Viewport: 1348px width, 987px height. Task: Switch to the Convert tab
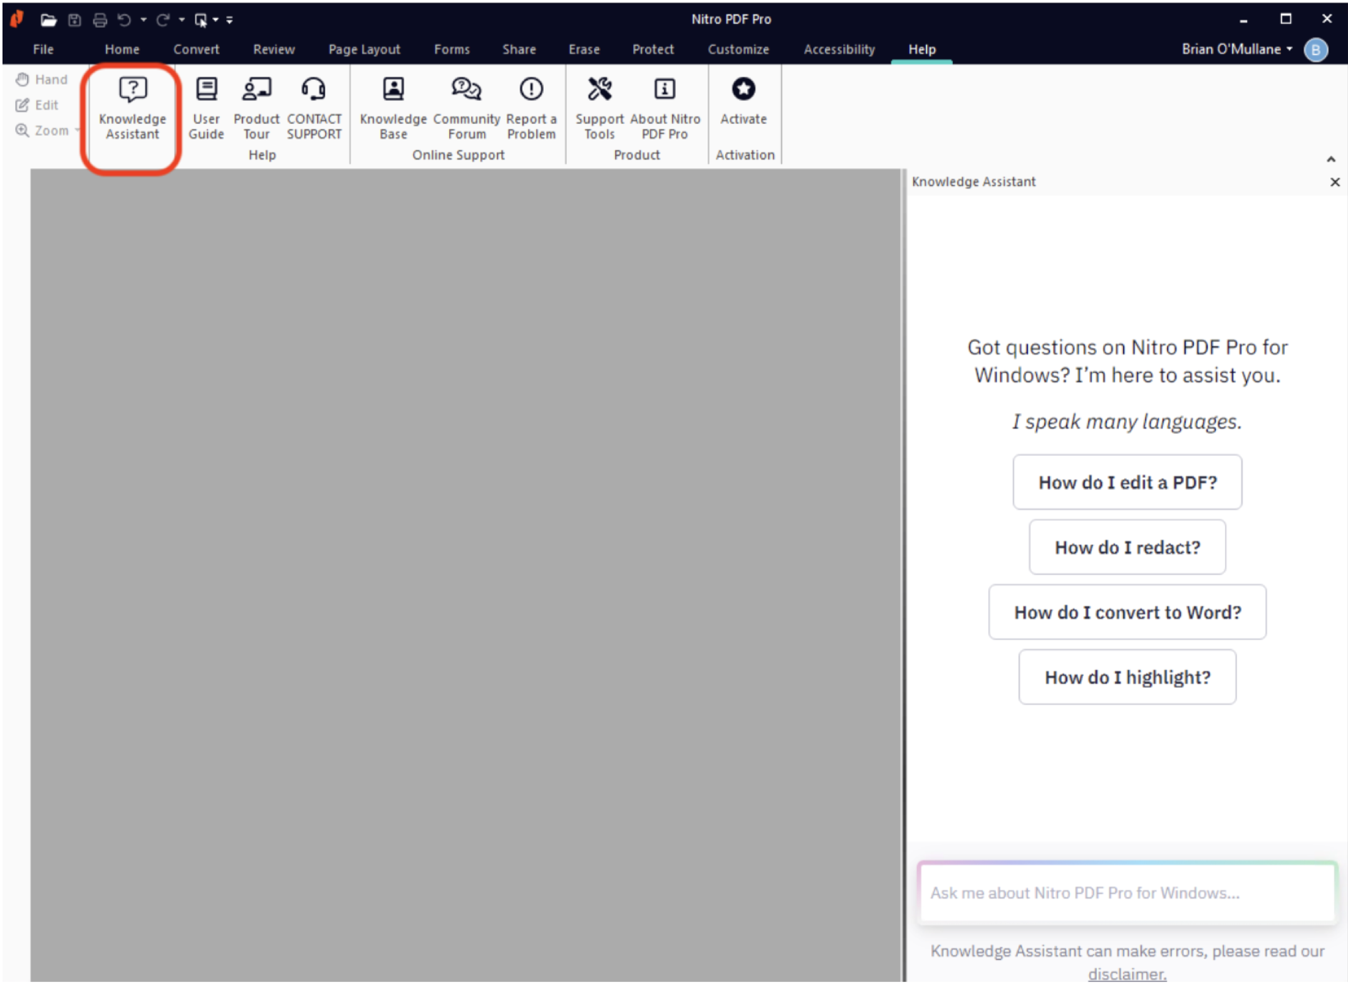(x=196, y=49)
